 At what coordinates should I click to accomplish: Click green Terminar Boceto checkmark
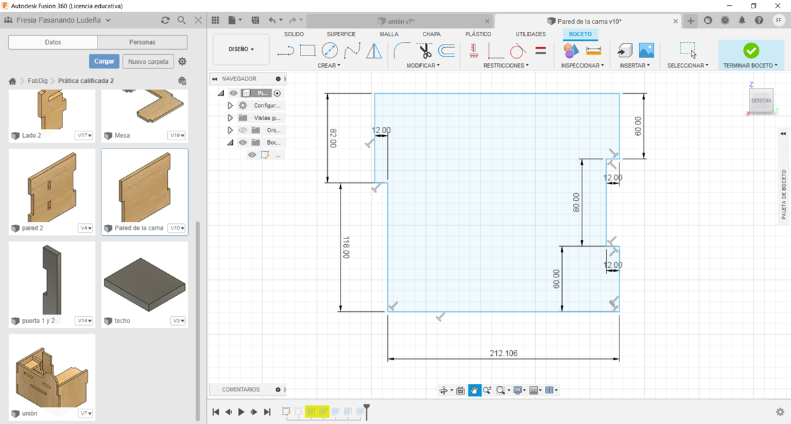coord(751,50)
